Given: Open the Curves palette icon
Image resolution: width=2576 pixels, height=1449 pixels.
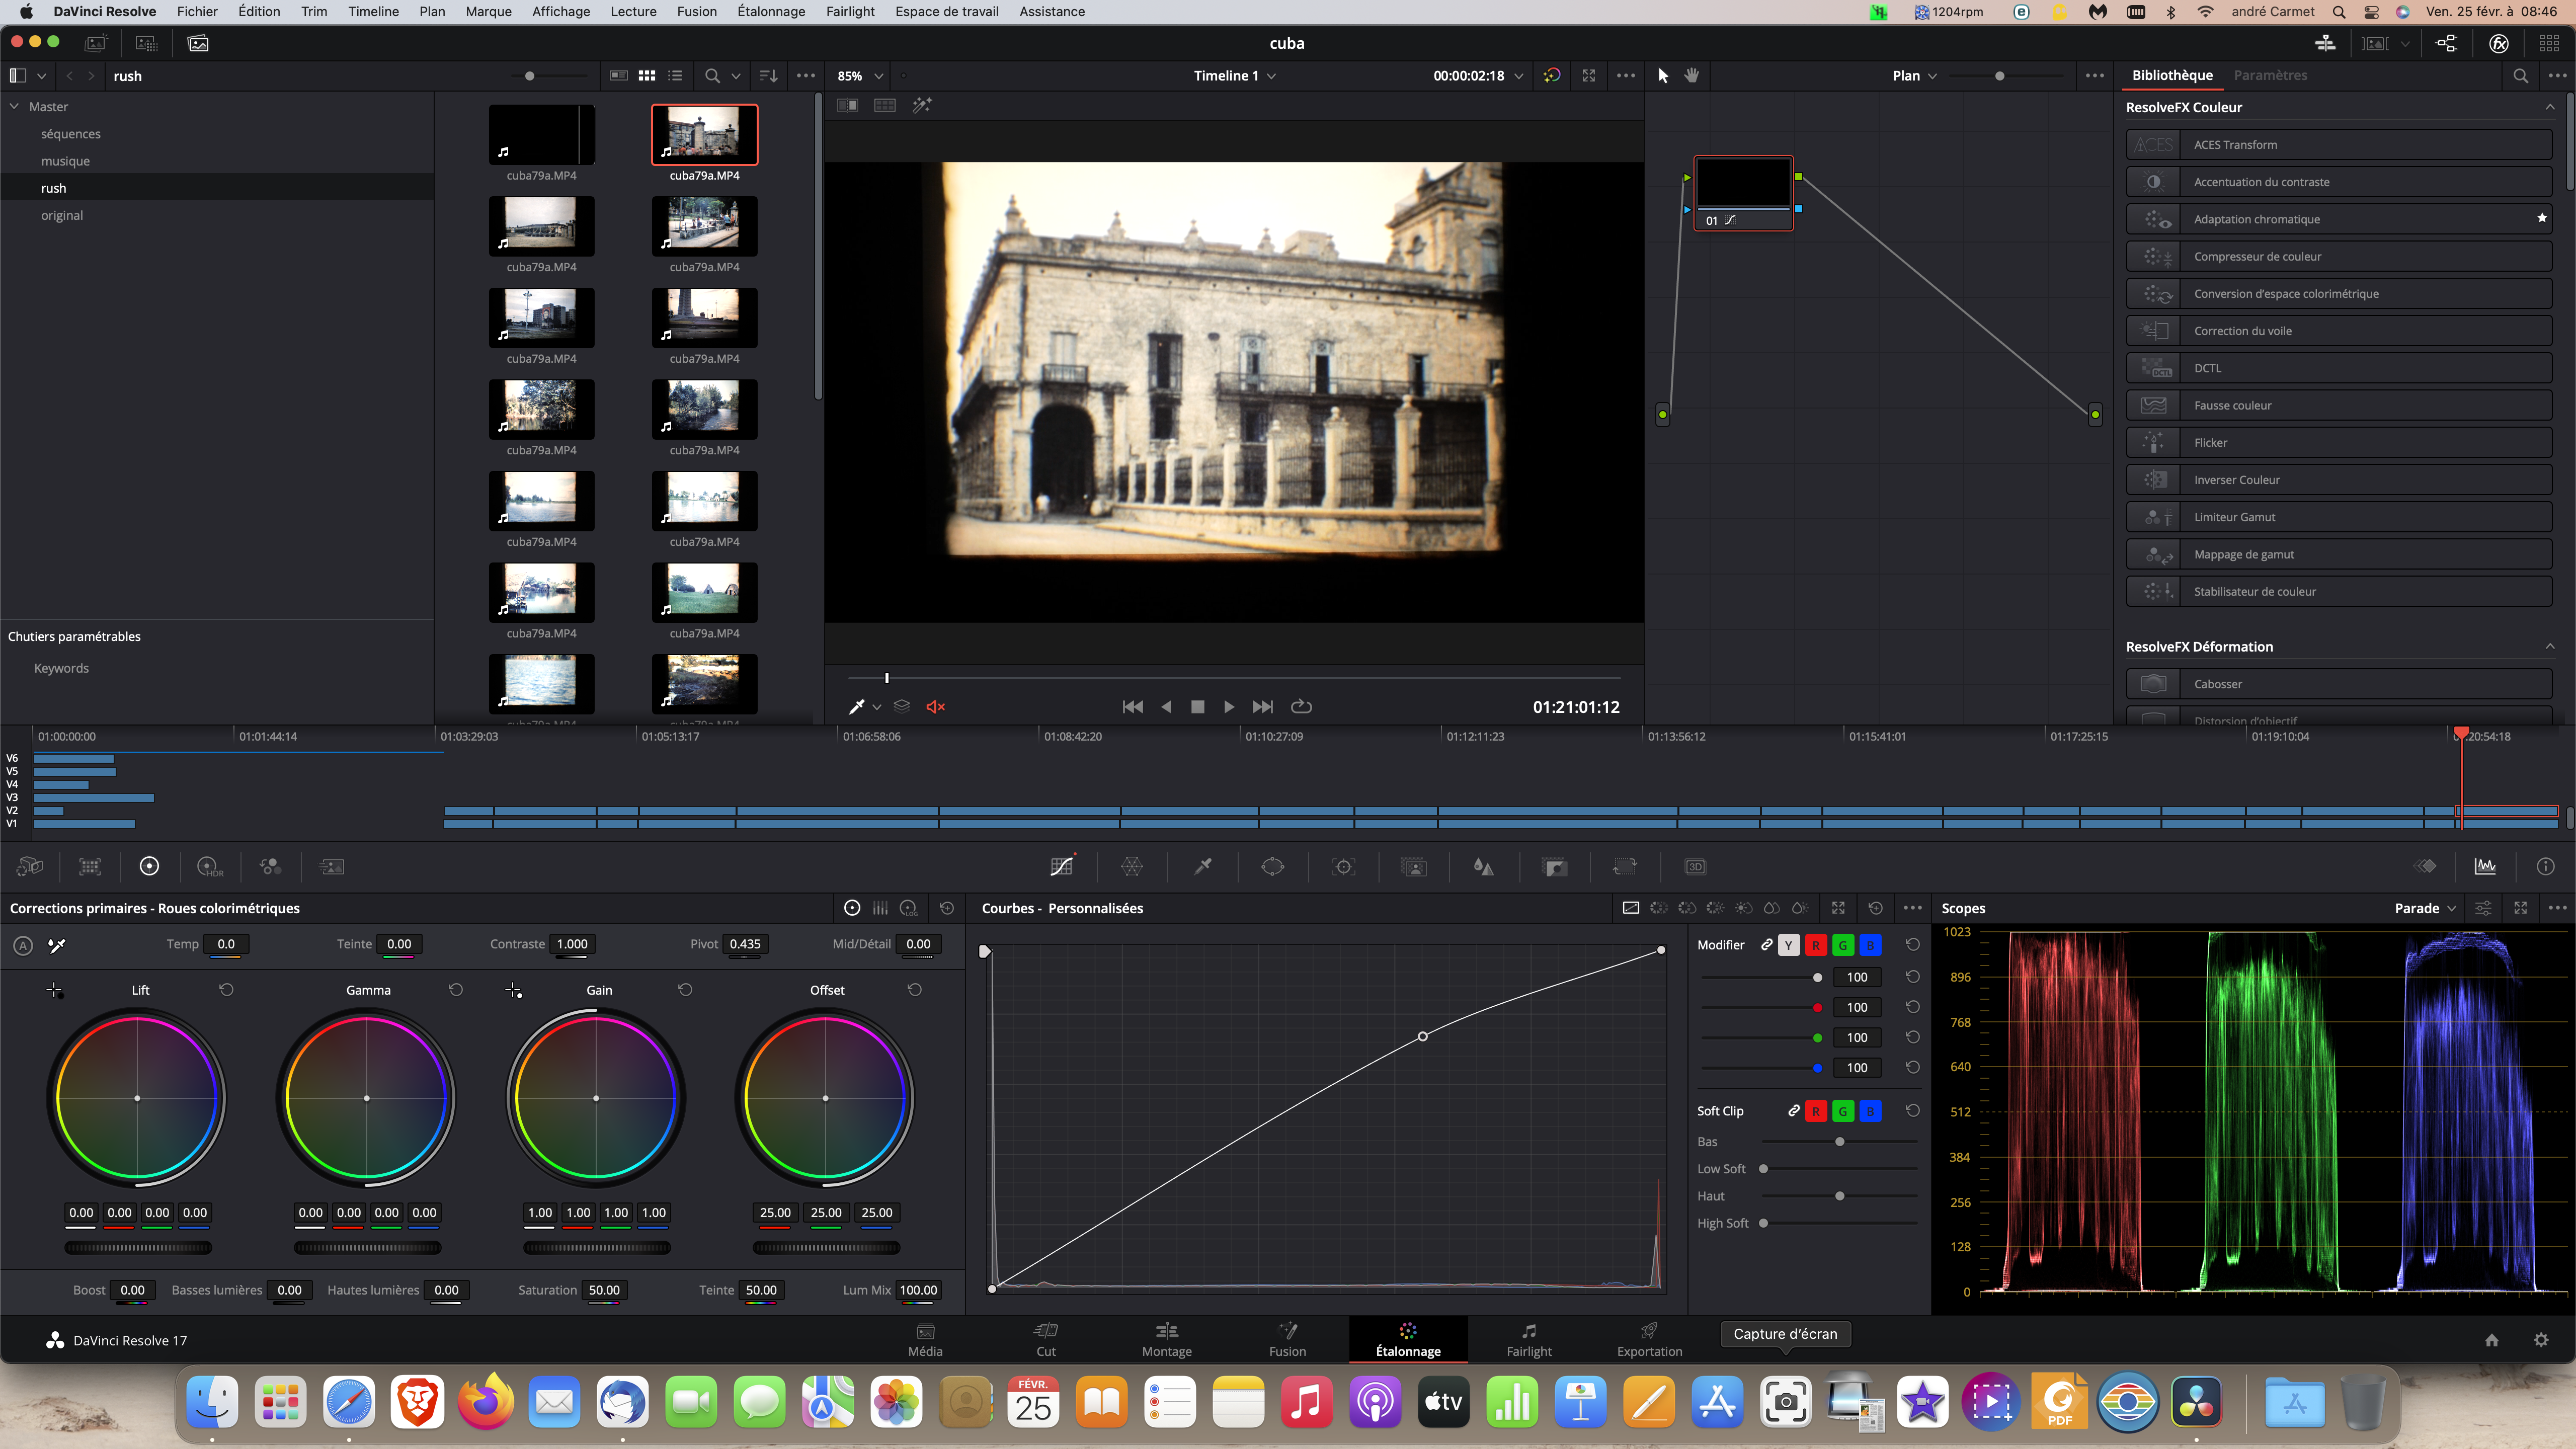Looking at the screenshot, I should [1061, 867].
